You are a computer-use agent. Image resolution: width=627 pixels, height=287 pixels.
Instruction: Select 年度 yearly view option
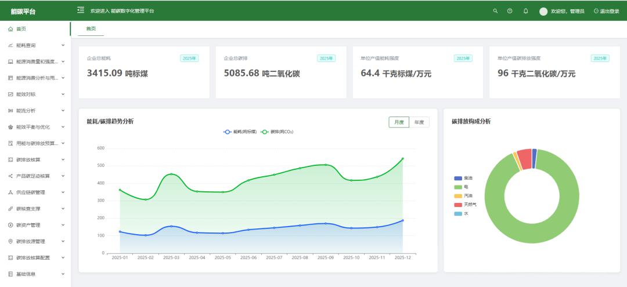click(419, 122)
